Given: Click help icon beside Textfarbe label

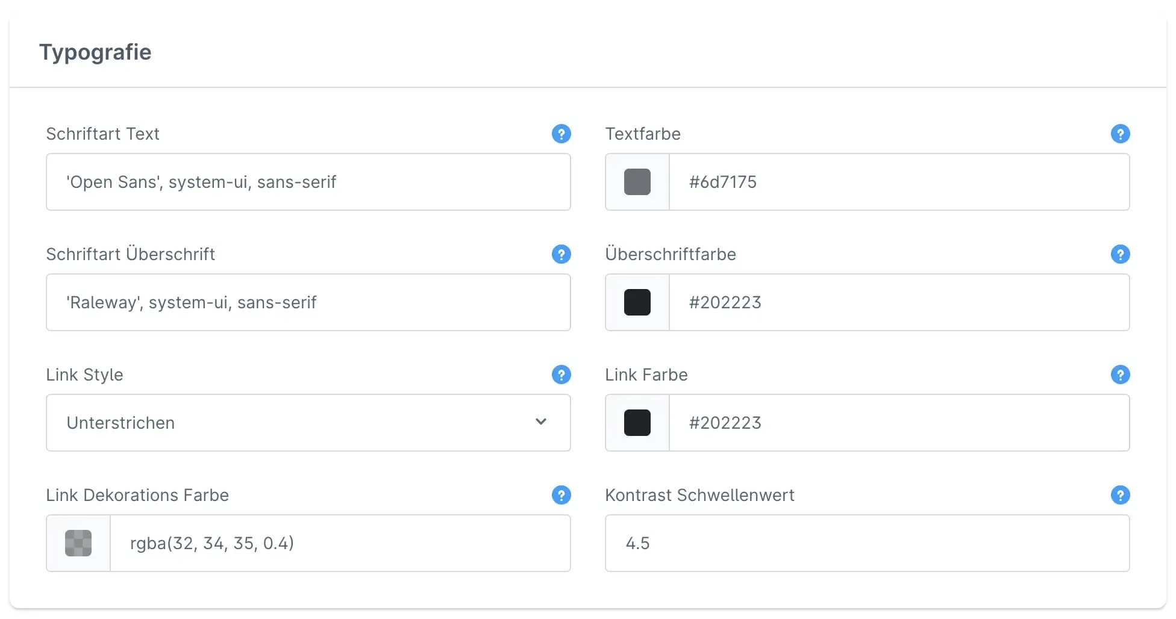Looking at the screenshot, I should tap(1120, 134).
